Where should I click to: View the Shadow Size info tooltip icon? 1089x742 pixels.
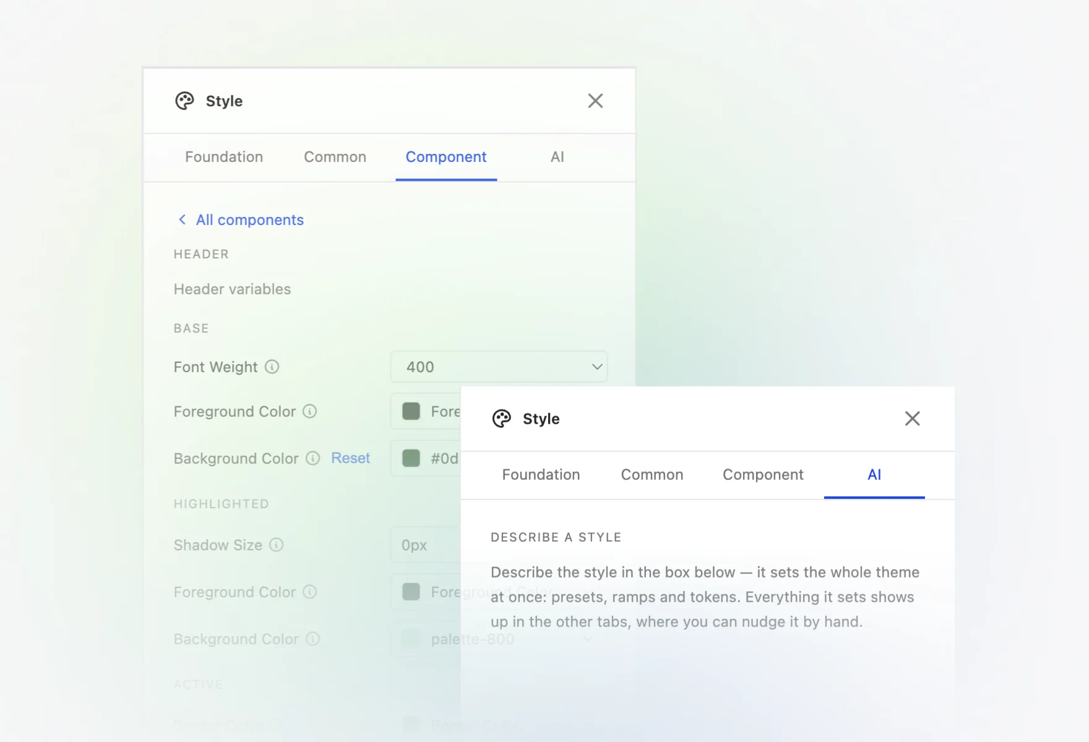[277, 545]
